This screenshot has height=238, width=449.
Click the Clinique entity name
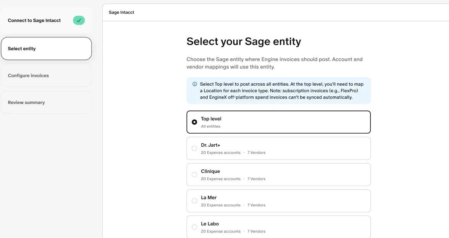(210, 171)
